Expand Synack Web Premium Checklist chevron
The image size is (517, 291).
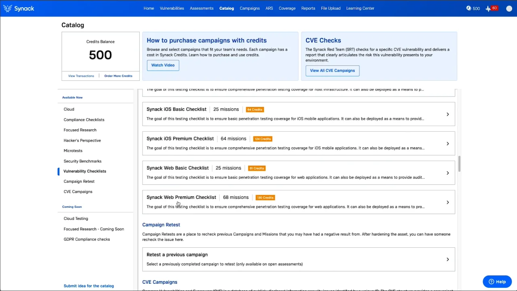click(x=448, y=202)
